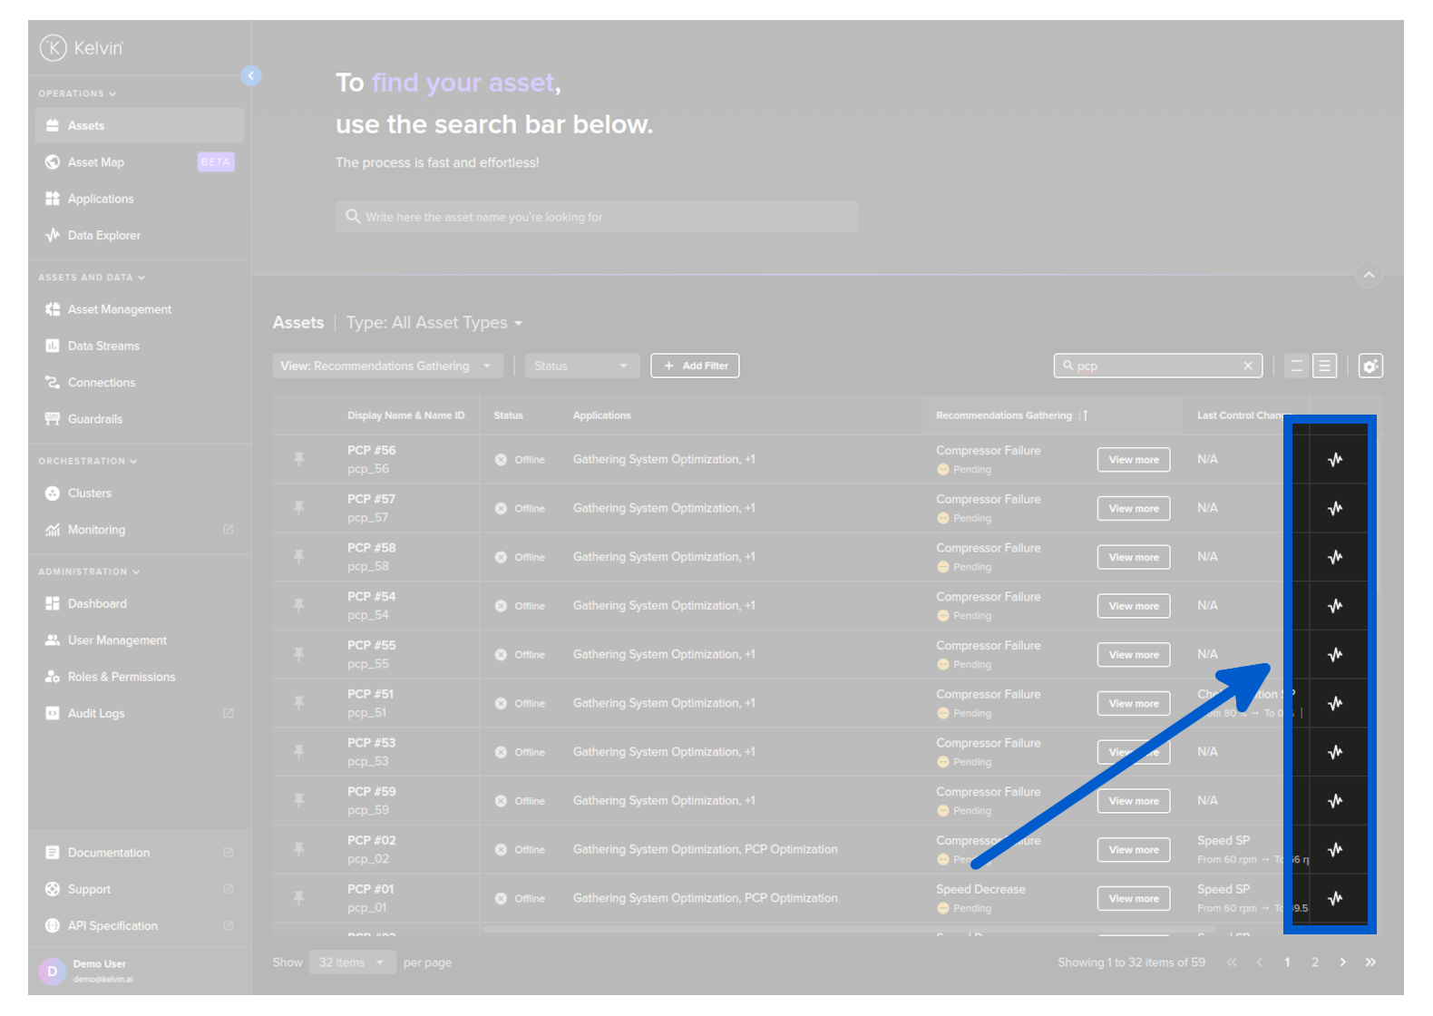Pin the PCP #54 asset
Image resolution: width=1433 pixels, height=1016 pixels.
pyautogui.click(x=298, y=606)
